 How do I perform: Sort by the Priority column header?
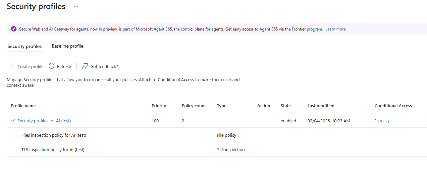[x=159, y=106]
